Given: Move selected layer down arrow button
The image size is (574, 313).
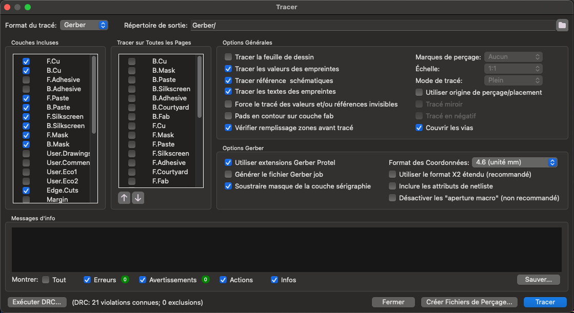Looking at the screenshot, I should 138,198.
